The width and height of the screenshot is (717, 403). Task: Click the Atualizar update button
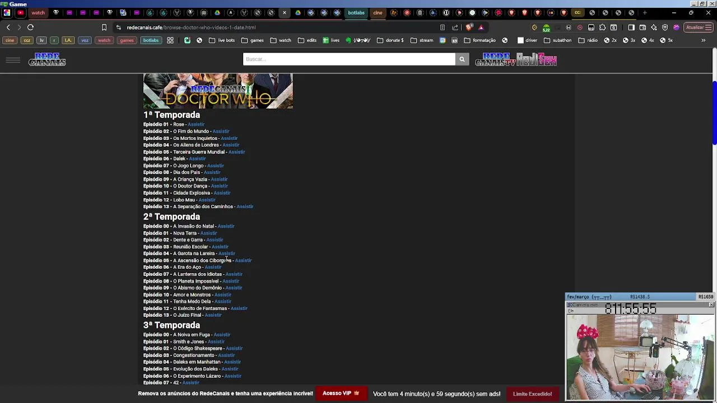[x=697, y=27]
